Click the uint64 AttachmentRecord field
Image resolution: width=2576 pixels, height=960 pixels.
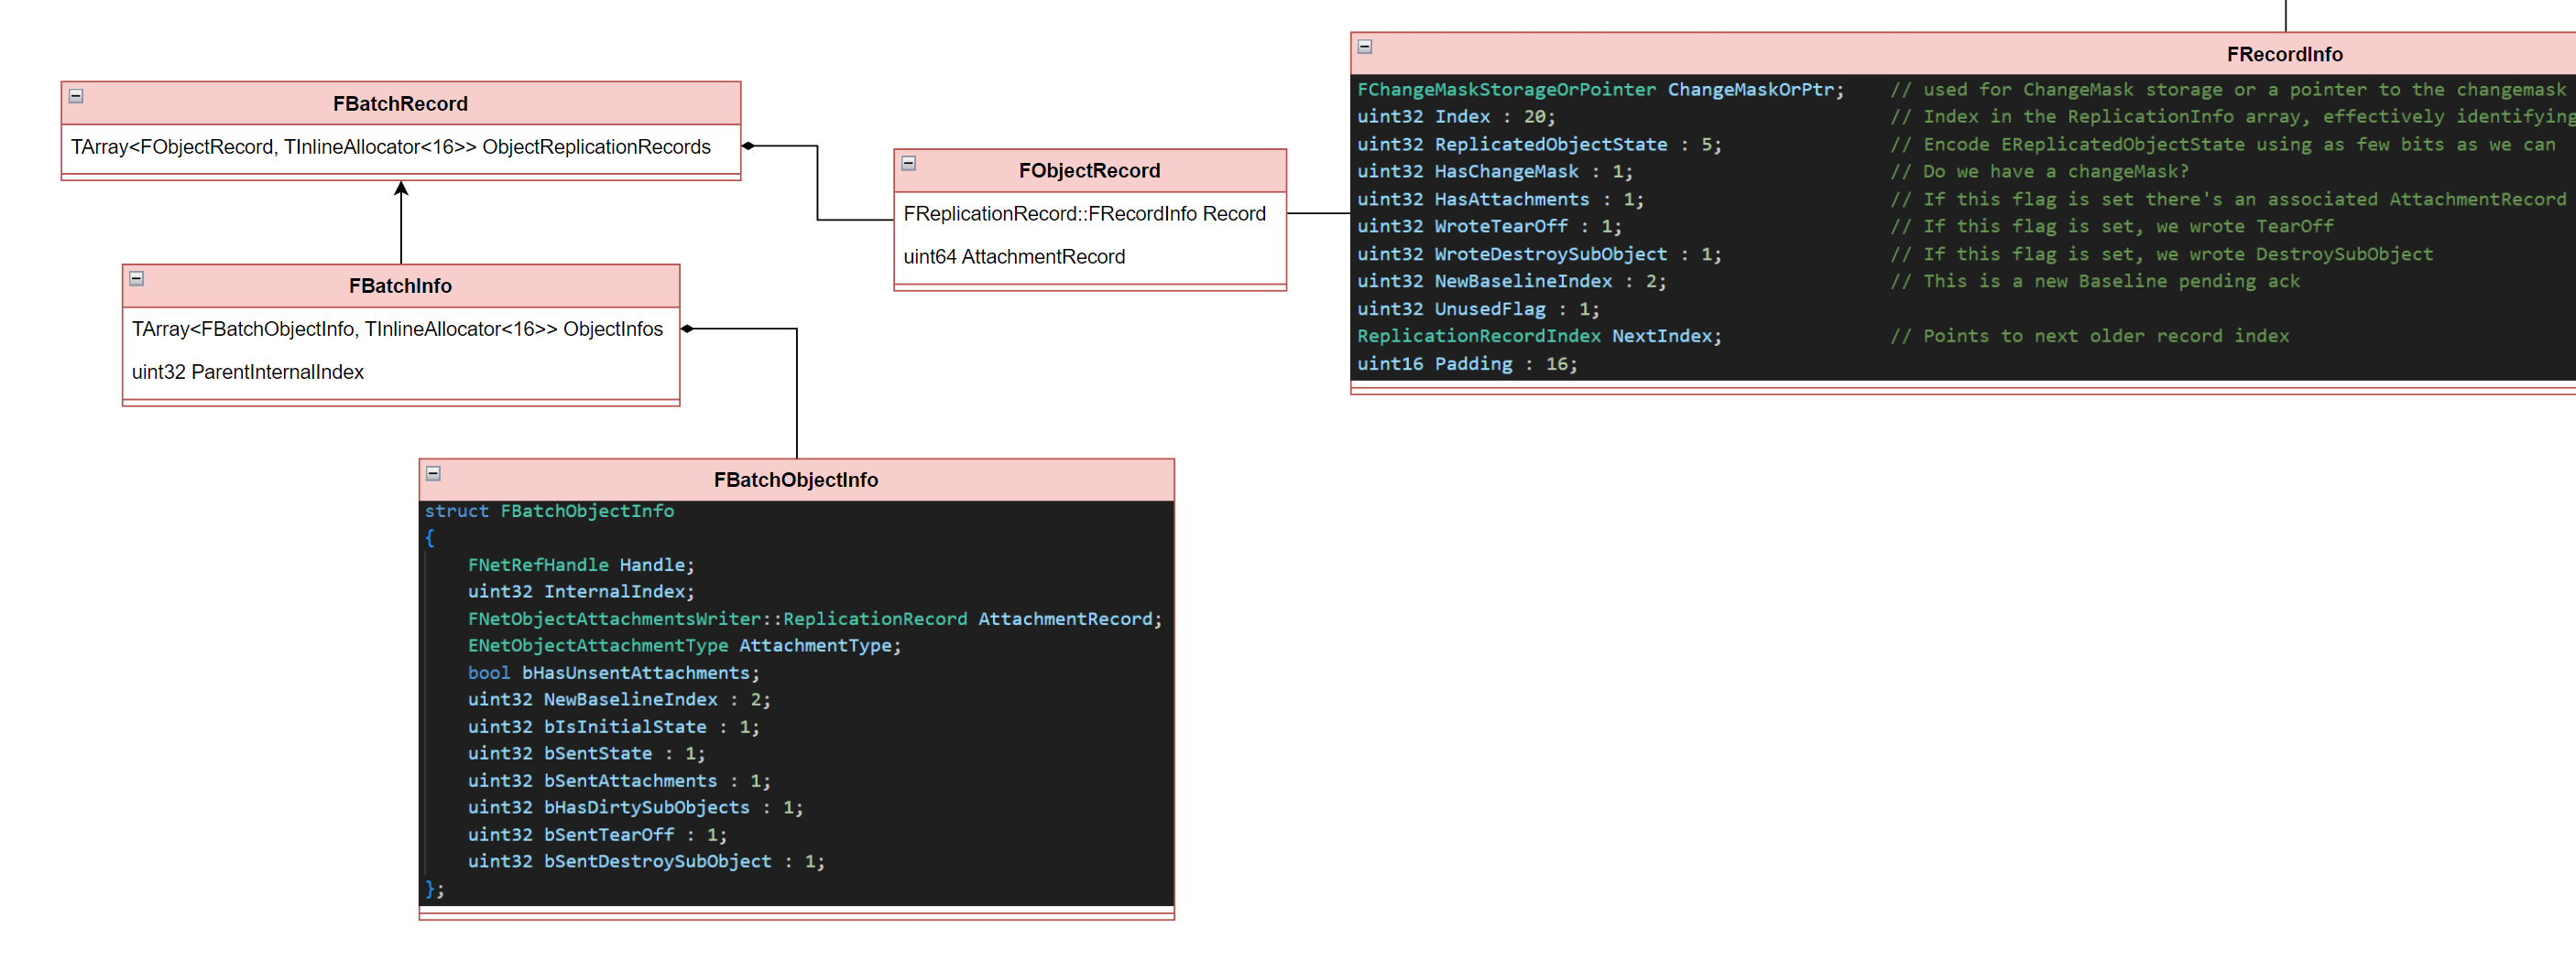pyautogui.click(x=1014, y=257)
